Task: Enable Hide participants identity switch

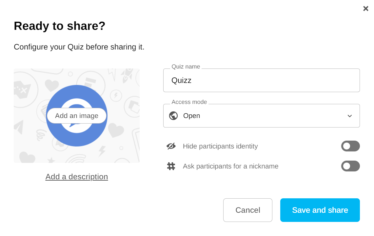Action: click(350, 146)
